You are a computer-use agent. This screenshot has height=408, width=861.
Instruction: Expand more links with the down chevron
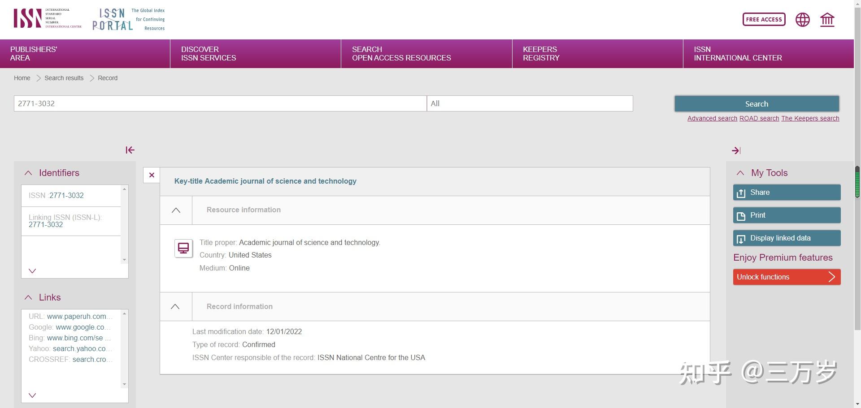click(32, 395)
